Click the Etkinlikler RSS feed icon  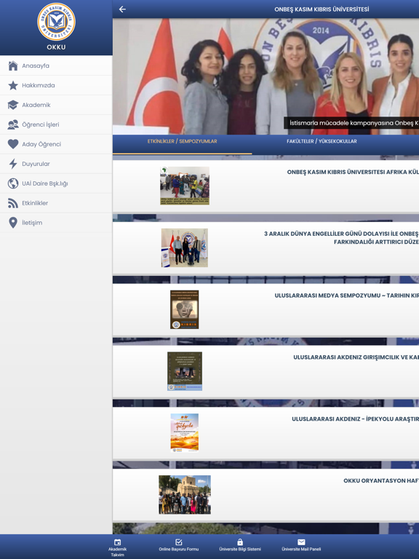(13, 203)
